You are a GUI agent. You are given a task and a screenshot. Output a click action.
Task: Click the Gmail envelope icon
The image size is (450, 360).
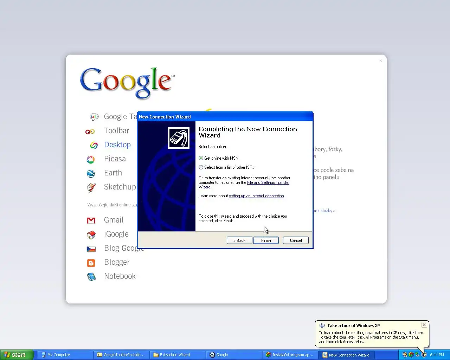coord(91,220)
